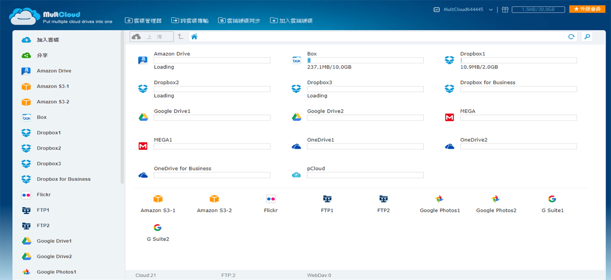Click the sidebar vertical scrollbar

click(x=122, y=107)
